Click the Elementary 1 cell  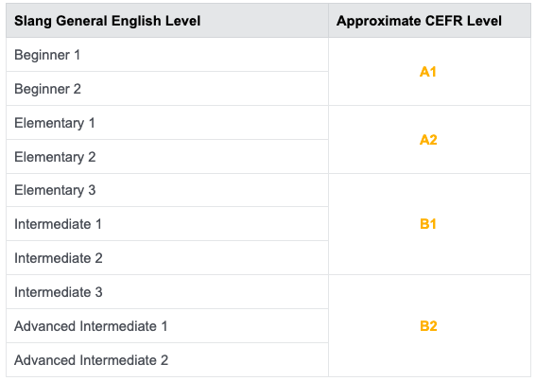click(x=167, y=123)
